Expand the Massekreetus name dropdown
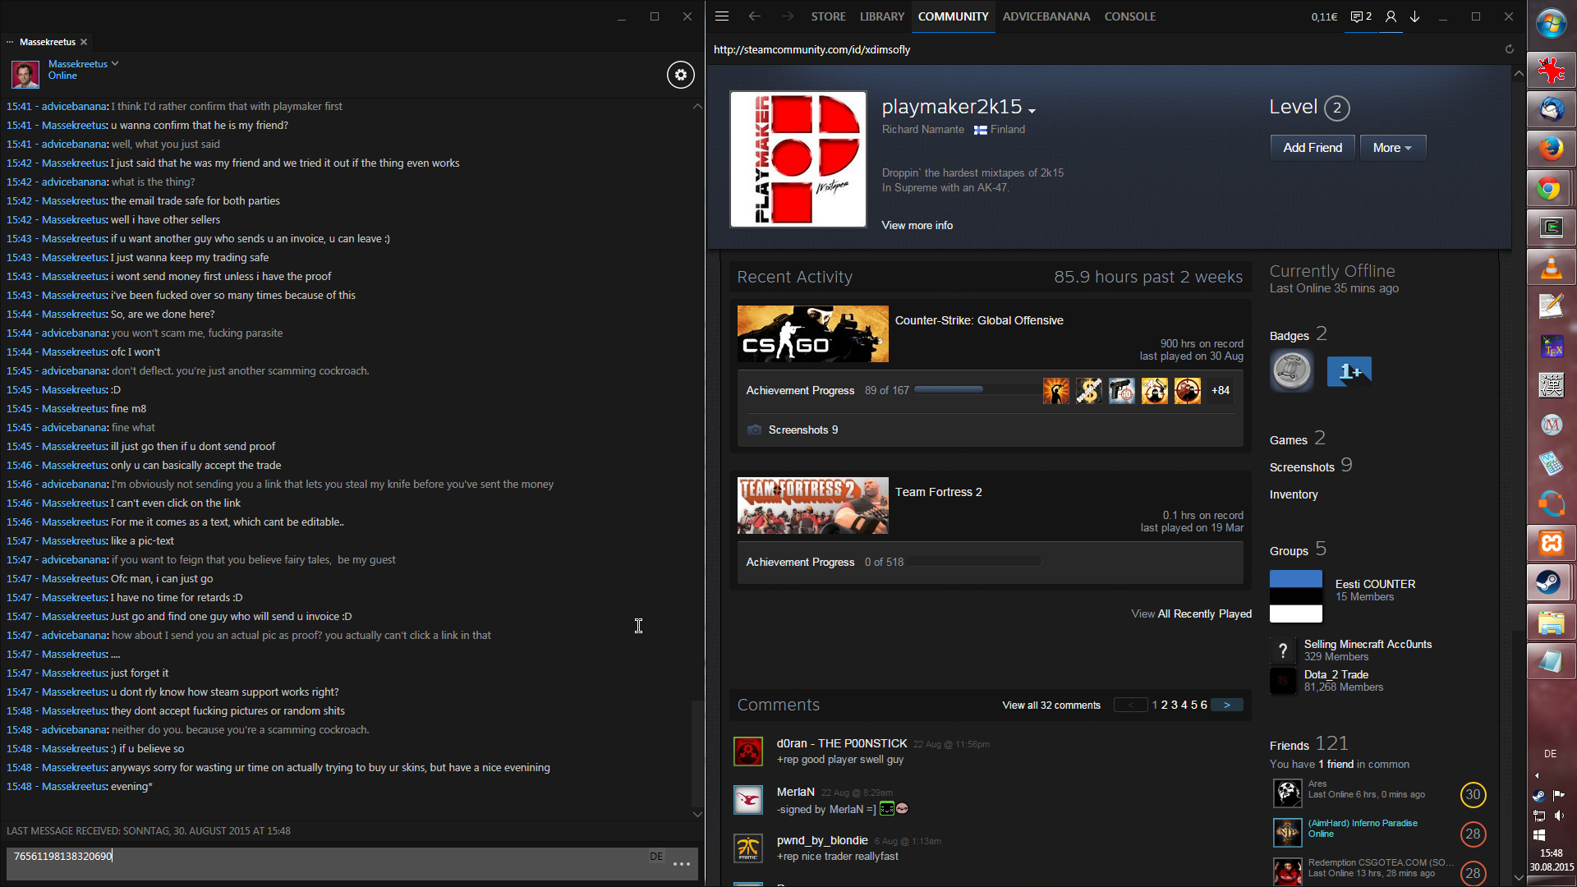Viewport: 1577px width, 887px height. pyautogui.click(x=115, y=63)
